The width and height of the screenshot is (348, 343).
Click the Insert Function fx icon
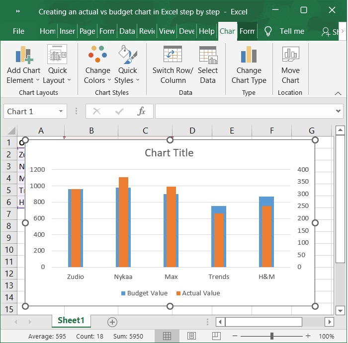pyautogui.click(x=141, y=111)
